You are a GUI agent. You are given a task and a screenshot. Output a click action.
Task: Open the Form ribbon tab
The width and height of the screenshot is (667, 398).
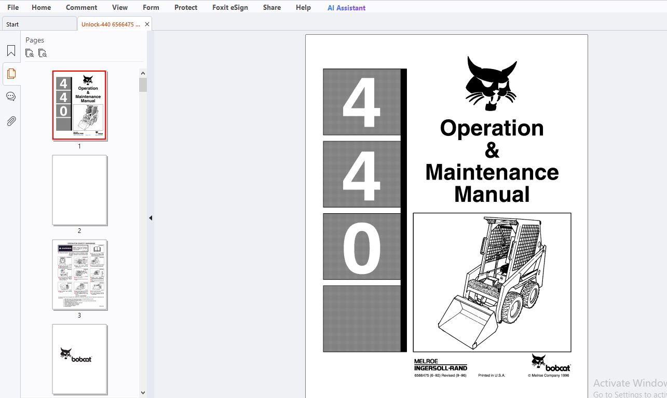(x=151, y=7)
